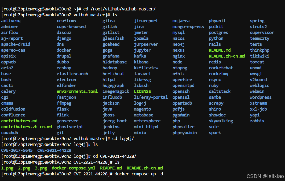The width and height of the screenshot is (285, 181).
Task: Place cursor after 'docker-compose up -d' command
Action: (163, 174)
